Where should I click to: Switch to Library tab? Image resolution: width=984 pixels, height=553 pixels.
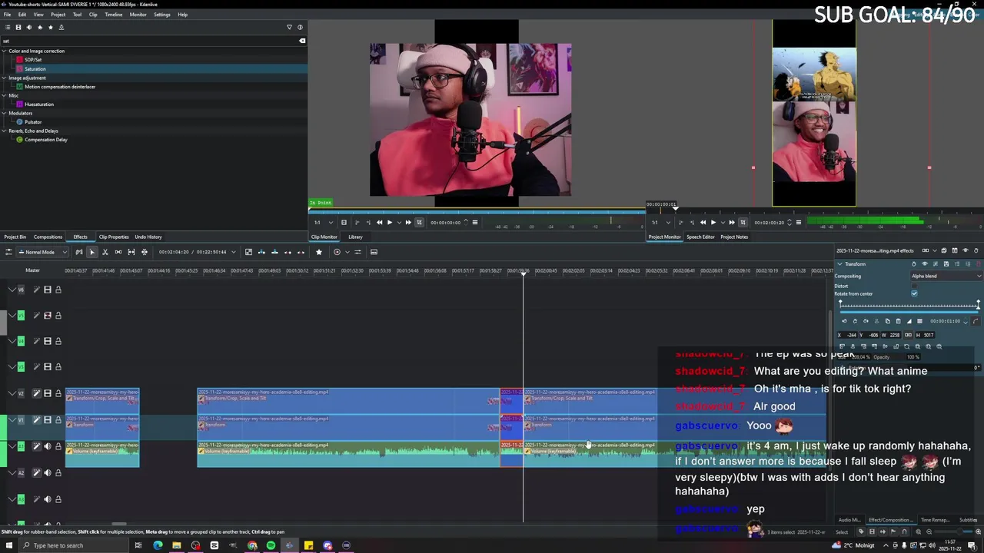pyautogui.click(x=355, y=237)
